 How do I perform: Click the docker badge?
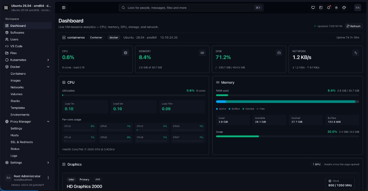click(x=114, y=37)
